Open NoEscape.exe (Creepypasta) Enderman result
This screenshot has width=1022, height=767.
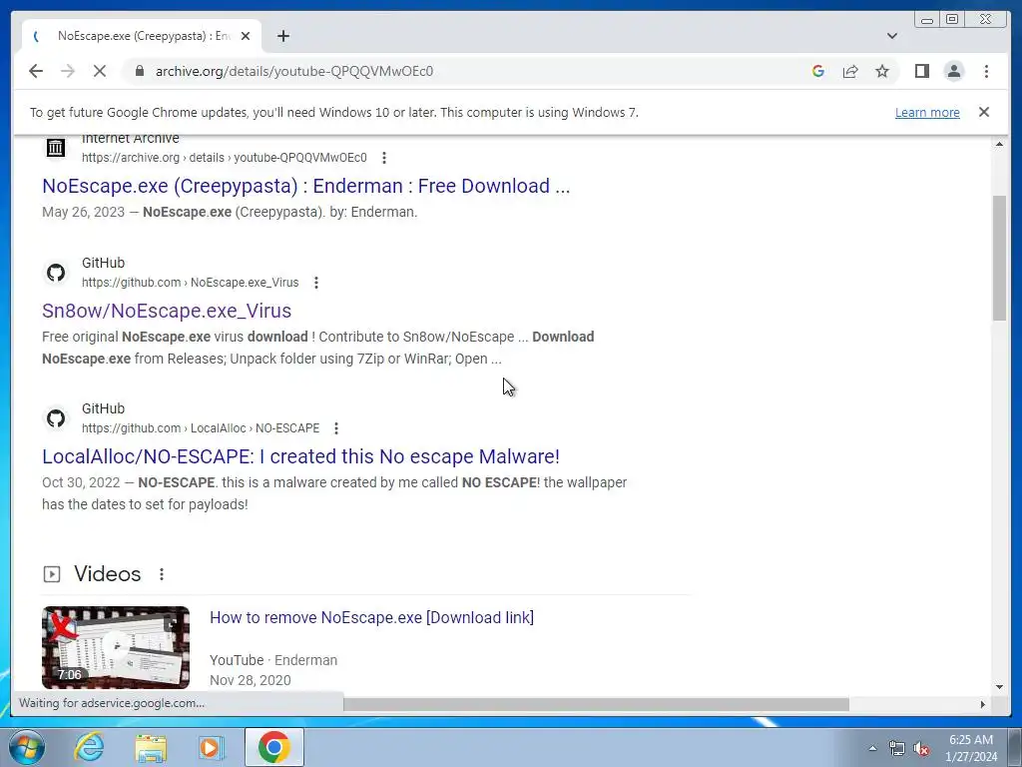coord(305,186)
